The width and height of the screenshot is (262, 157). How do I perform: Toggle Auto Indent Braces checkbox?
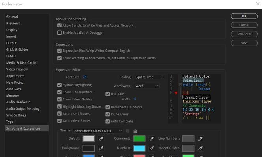point(59,121)
